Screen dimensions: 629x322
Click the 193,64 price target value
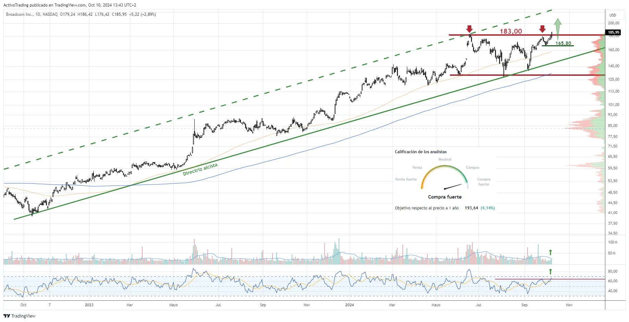471,208
